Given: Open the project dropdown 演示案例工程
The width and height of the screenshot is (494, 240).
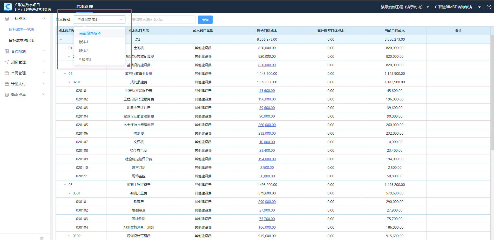Looking at the screenshot, I should click(405, 7).
